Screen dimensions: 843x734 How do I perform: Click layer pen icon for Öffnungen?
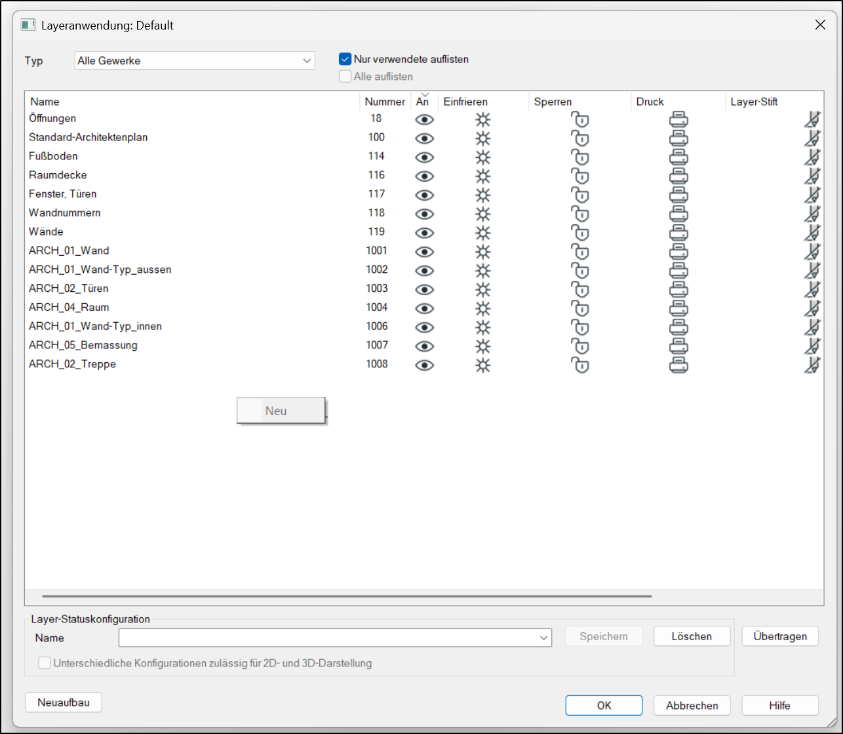pos(812,119)
